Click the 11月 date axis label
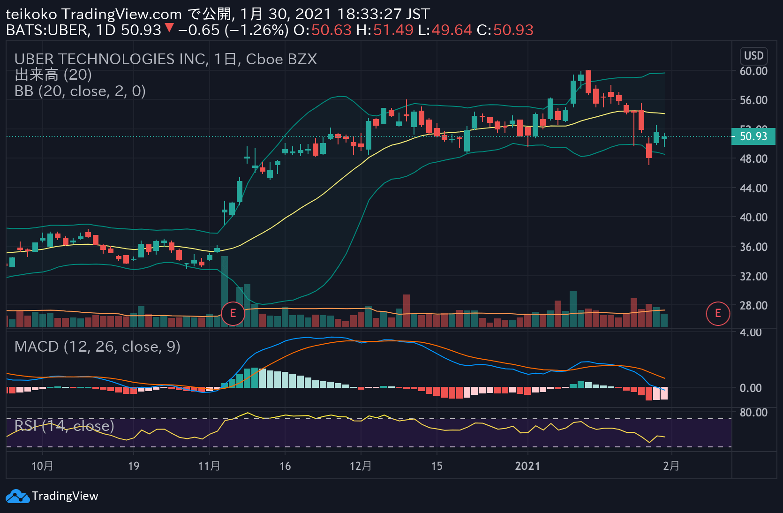The width and height of the screenshot is (783, 513). (209, 466)
